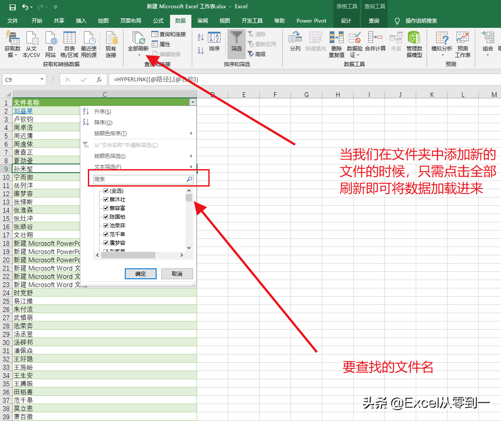501x421 pixels.
Task: Click the 确定 (OK) button
Action: (140, 274)
